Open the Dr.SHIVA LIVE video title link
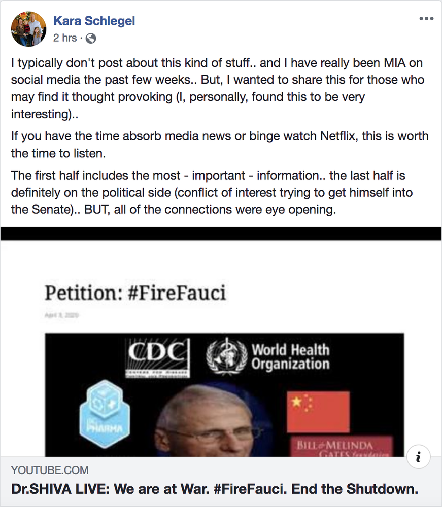 point(215,489)
